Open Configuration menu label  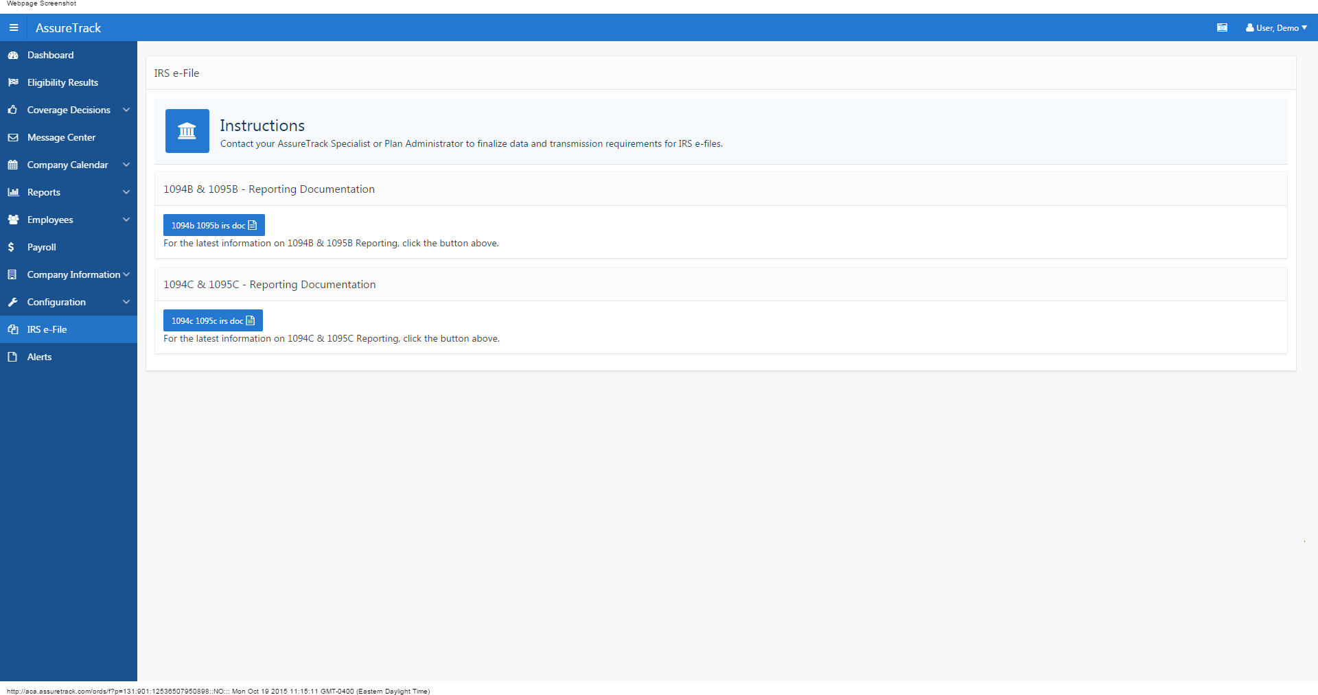pos(56,302)
